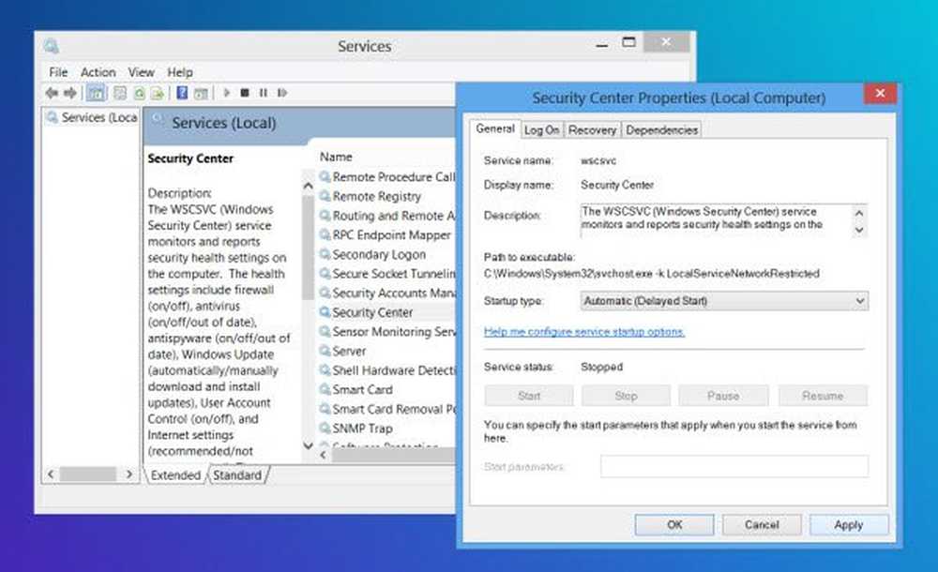Click the Forward arrow in Services toolbar
Screen dimensions: 938x572
(x=70, y=93)
